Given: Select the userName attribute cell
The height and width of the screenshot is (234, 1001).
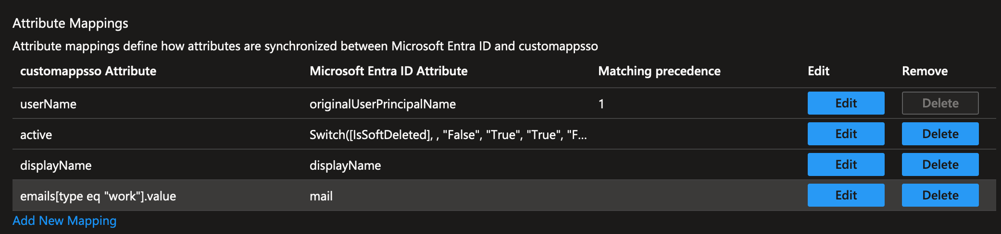Looking at the screenshot, I should pyautogui.click(x=48, y=104).
